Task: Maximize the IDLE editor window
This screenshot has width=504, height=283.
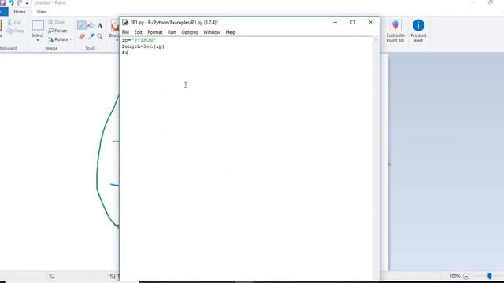Action: (x=353, y=22)
